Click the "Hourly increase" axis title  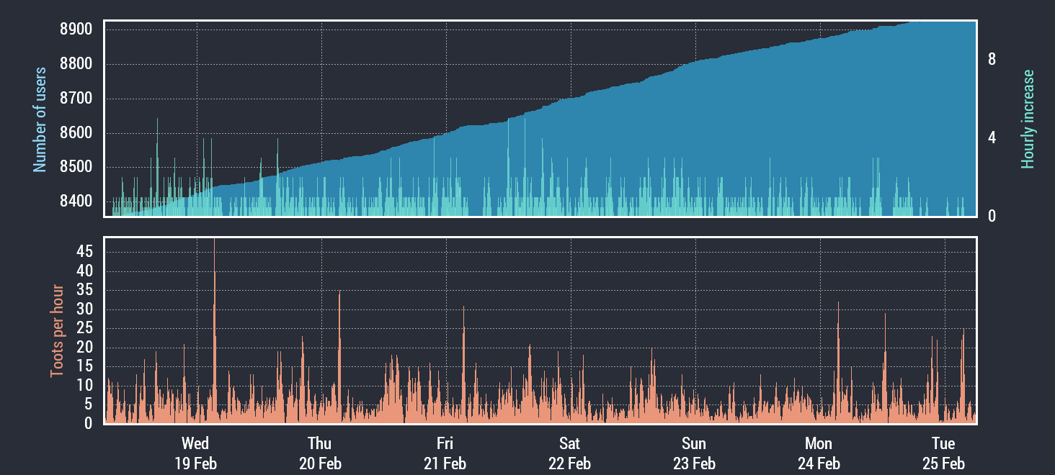tap(1028, 119)
